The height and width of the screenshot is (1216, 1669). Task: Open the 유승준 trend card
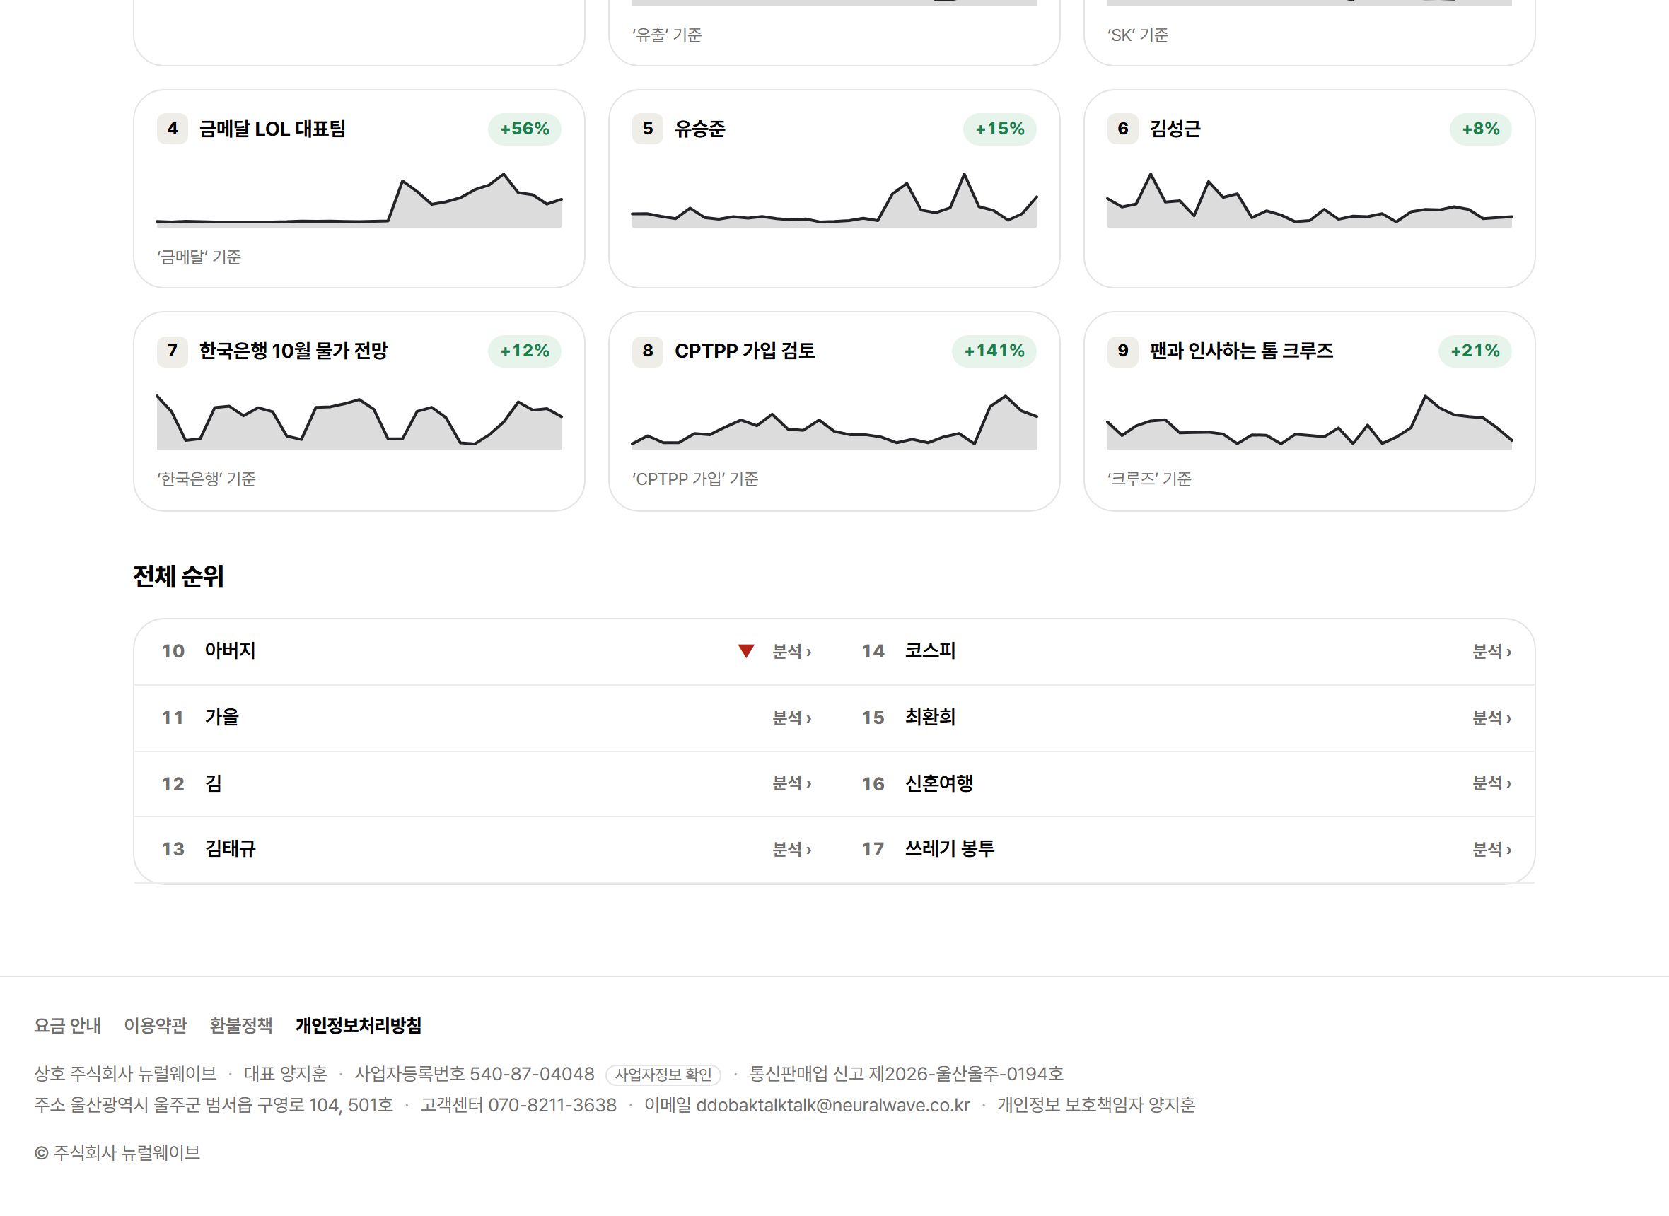[x=834, y=189]
